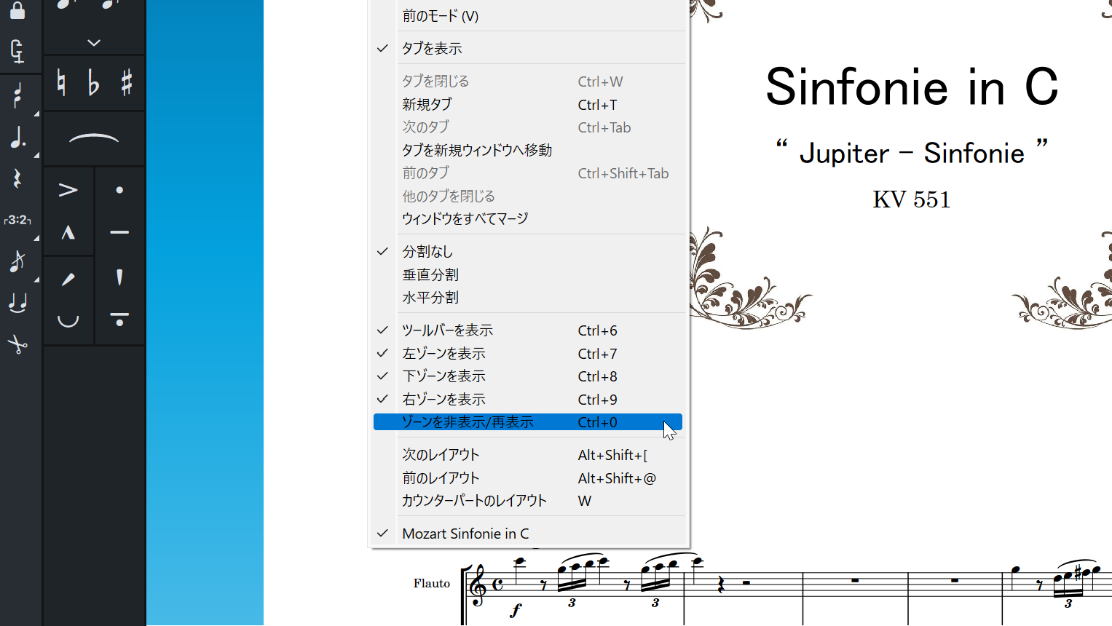This screenshot has height=626, width=1112.
Task: Expand the note durations chevron
Action: [x=94, y=43]
